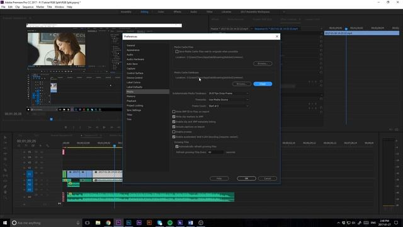Open the Sequence menu
This screenshot has height=227, width=403.
[28, 7]
